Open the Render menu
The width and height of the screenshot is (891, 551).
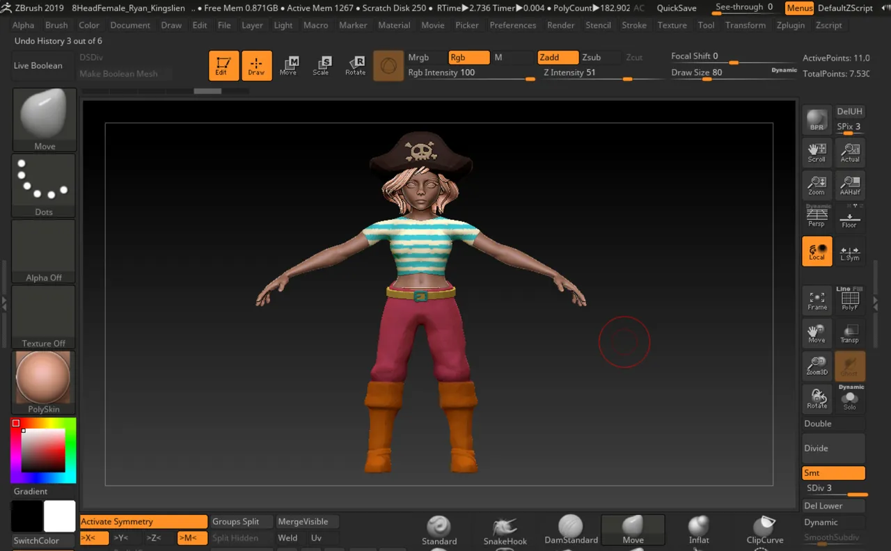click(561, 25)
